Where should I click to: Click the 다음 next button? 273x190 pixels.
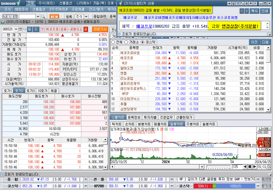click(265, 42)
